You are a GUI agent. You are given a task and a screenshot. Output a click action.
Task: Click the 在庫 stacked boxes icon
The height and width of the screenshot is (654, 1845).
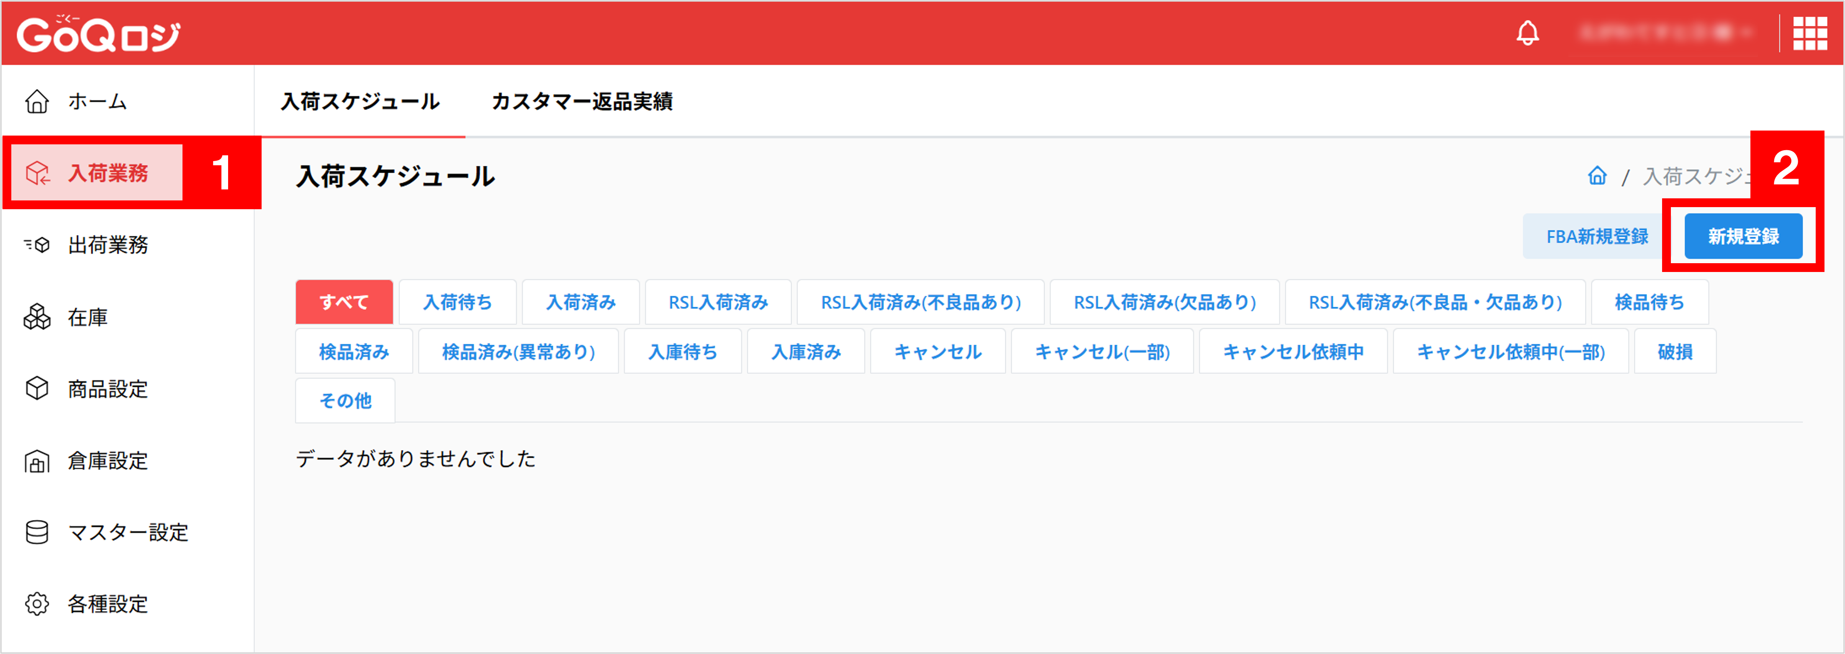click(37, 317)
